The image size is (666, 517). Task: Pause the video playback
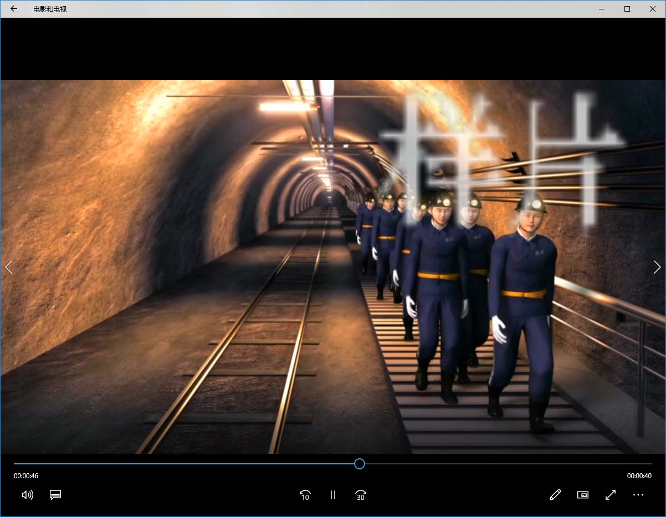tap(333, 495)
